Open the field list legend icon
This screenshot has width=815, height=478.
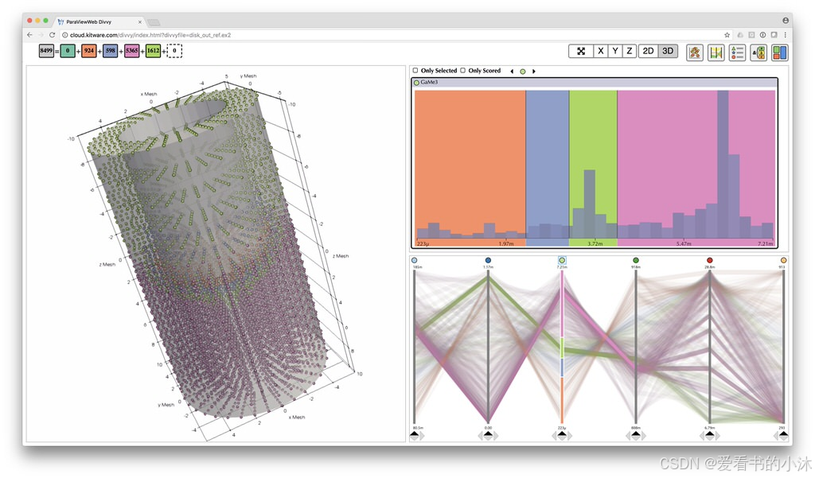point(737,52)
